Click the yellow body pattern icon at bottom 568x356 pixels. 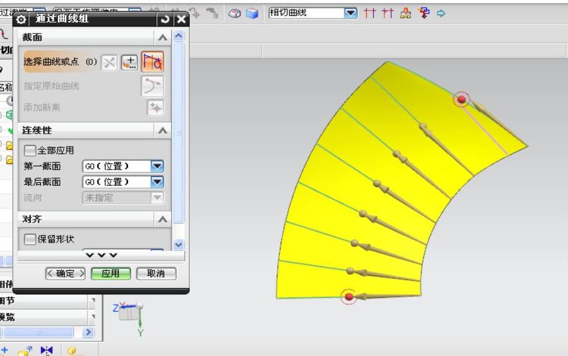pyautogui.click(x=25, y=351)
